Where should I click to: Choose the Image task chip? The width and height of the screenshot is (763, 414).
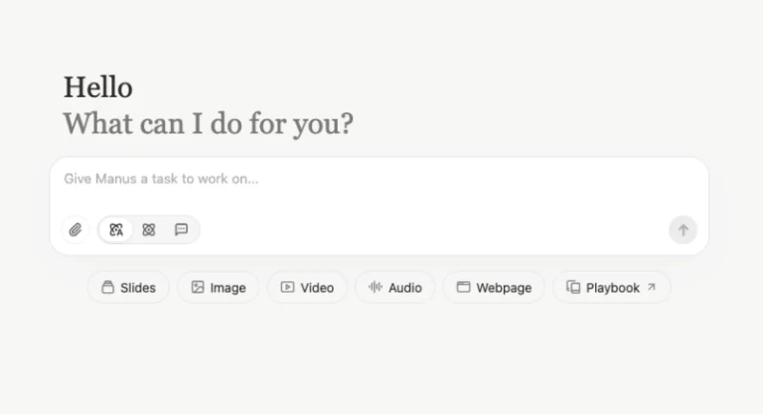[218, 288]
